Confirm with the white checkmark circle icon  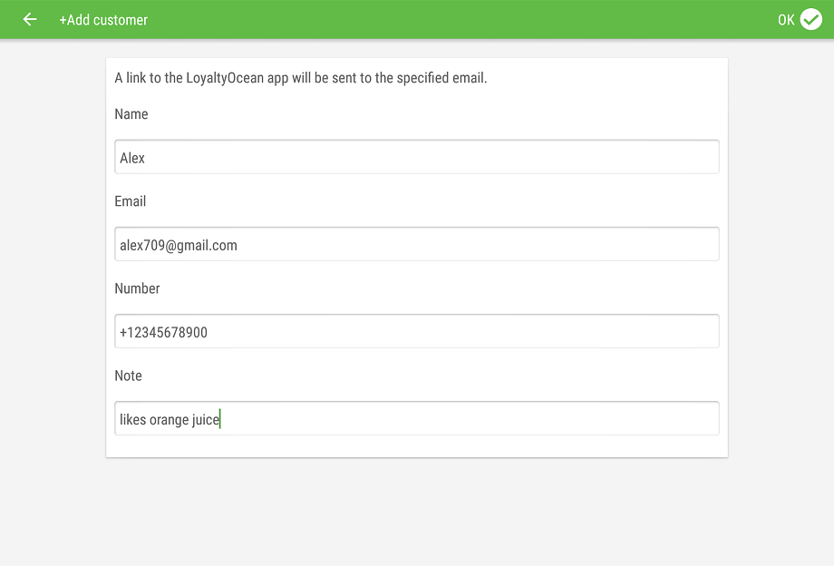coord(811,20)
